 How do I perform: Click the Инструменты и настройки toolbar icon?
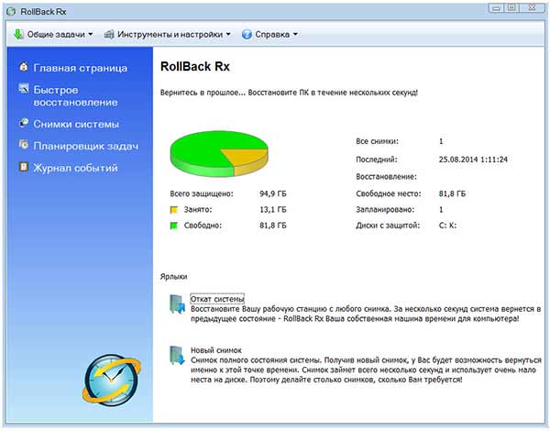point(109,35)
